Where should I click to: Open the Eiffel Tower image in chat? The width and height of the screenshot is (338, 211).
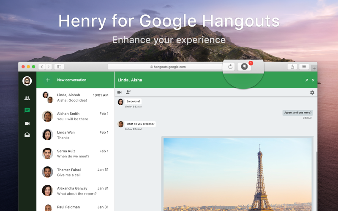point(237,174)
